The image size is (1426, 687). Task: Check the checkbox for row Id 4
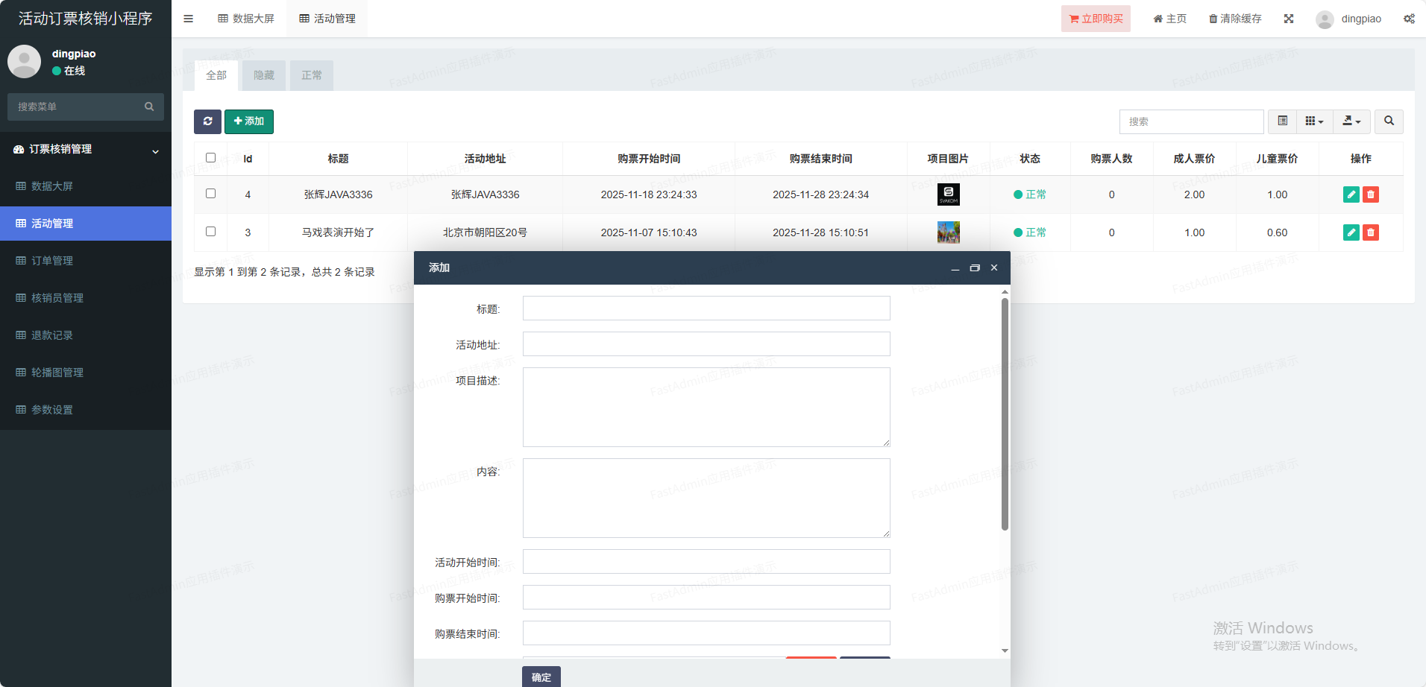(210, 194)
